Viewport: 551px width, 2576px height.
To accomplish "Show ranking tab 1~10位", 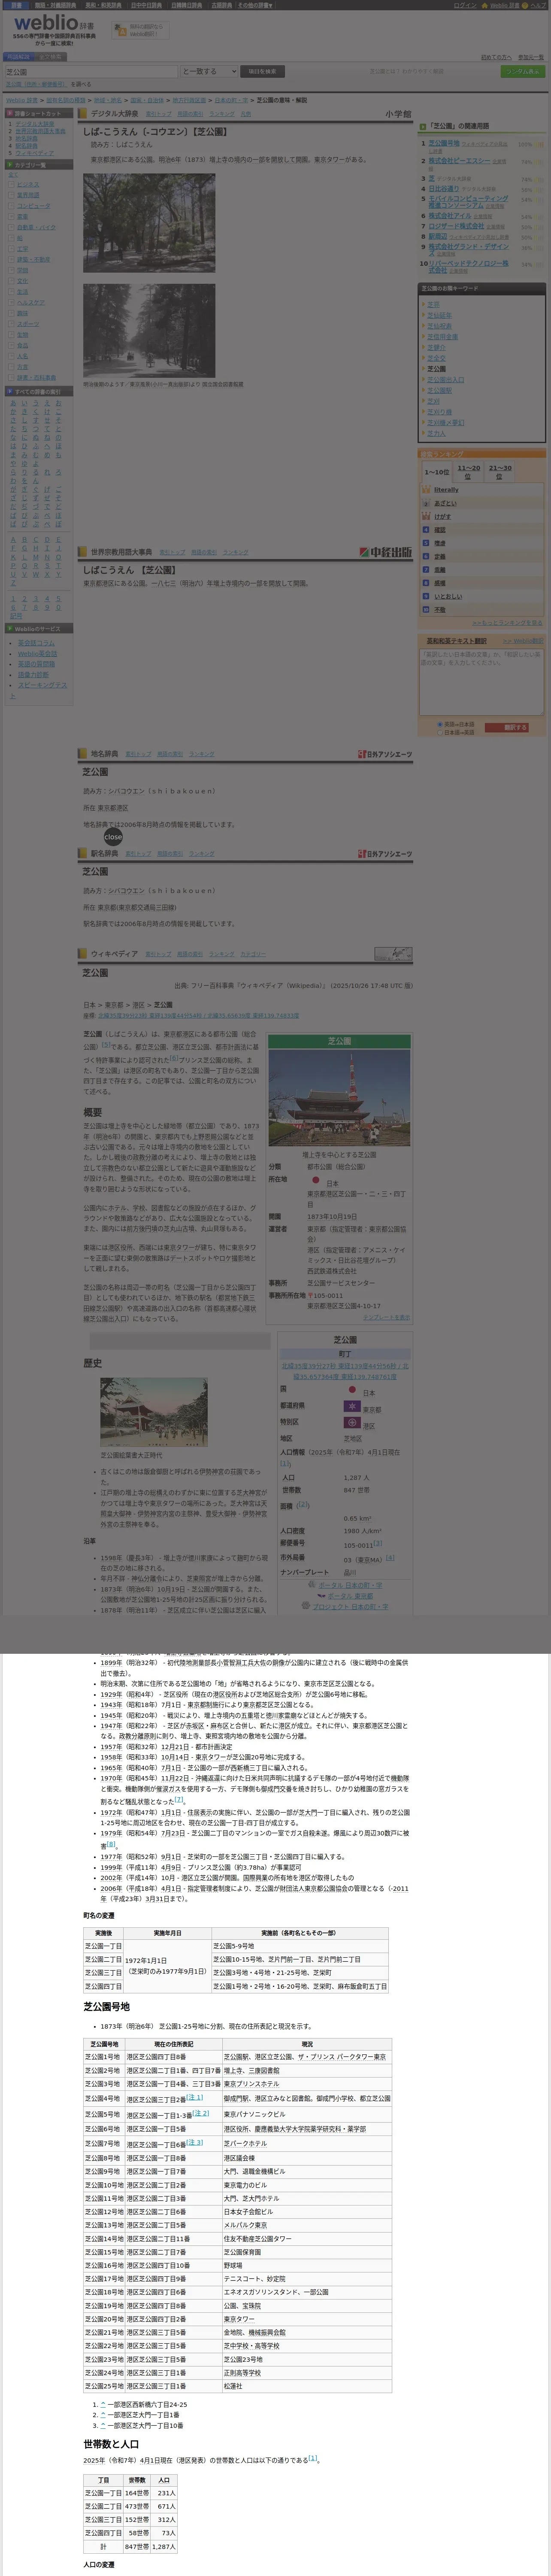I will pos(437,472).
